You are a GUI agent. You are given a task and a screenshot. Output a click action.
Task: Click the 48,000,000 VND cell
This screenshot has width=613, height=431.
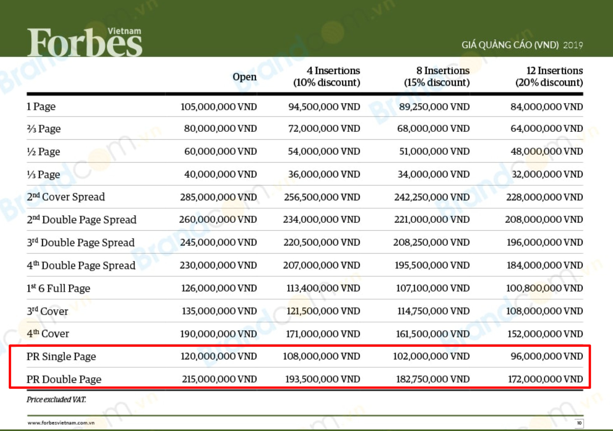coord(547,151)
